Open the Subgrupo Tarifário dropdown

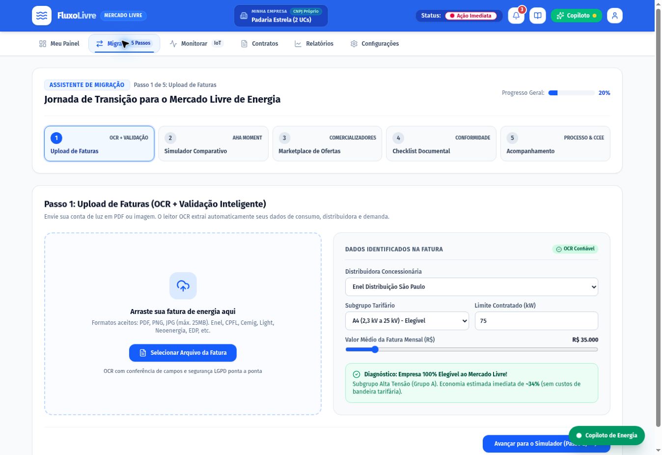pyautogui.click(x=407, y=321)
